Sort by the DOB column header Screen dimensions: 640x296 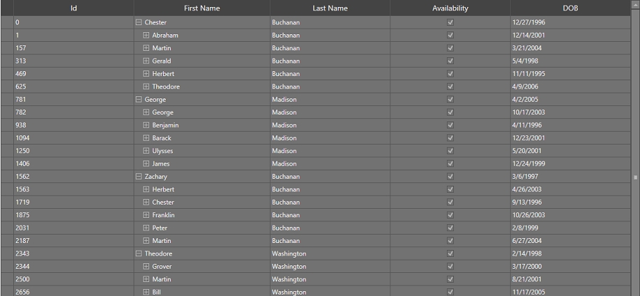tap(570, 8)
